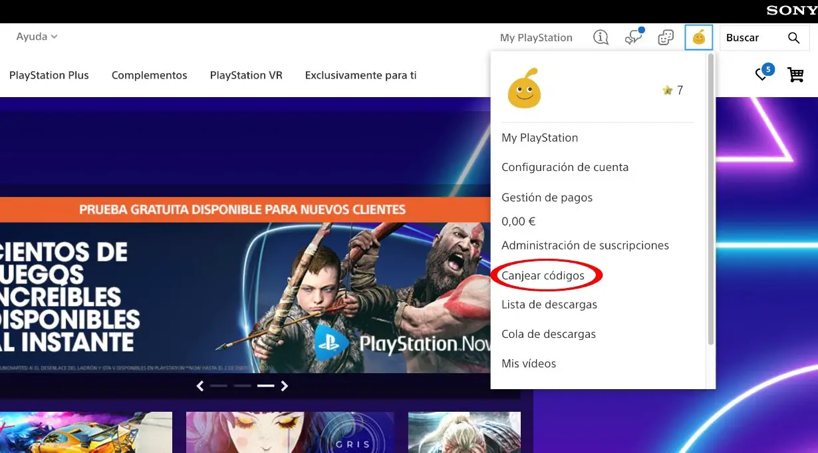Expand the Ayuda dropdown

37,37
